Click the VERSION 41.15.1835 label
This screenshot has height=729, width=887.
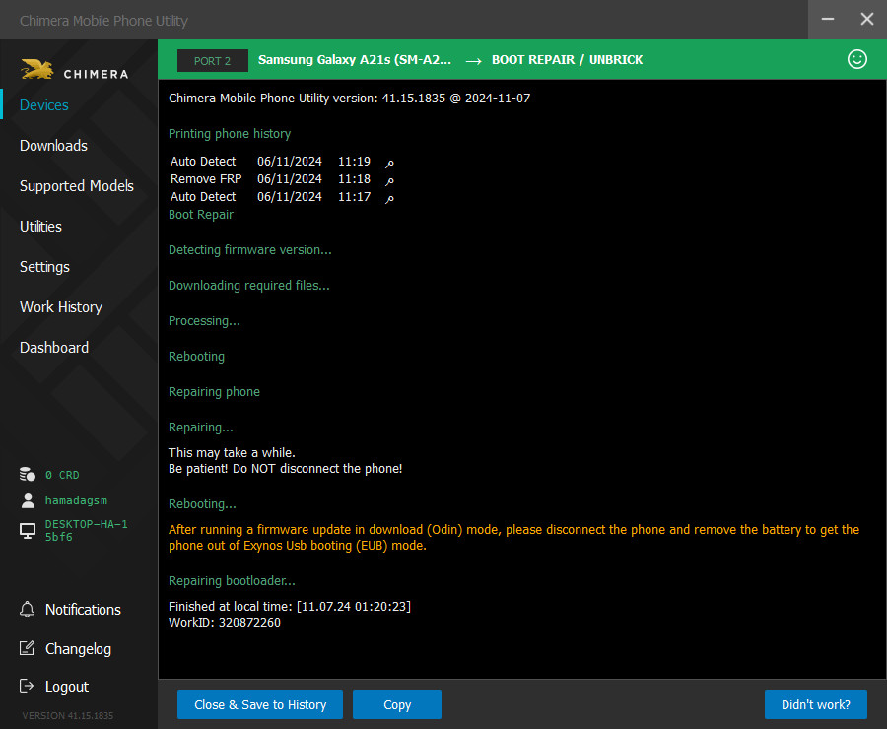[68, 715]
